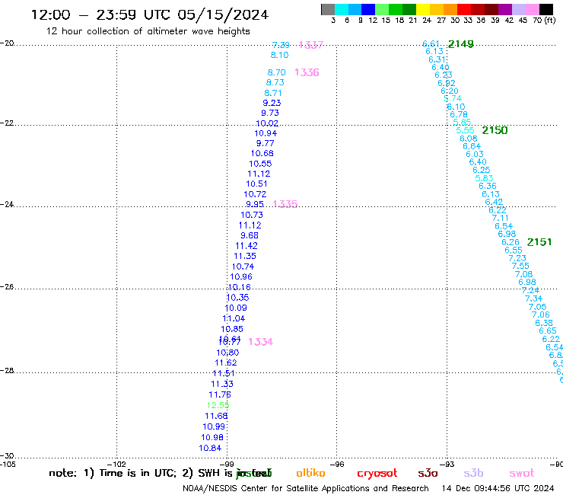
Task: Click the '14 Dec 09:44:56 UTC 2024' timestamp
Action: point(498,488)
